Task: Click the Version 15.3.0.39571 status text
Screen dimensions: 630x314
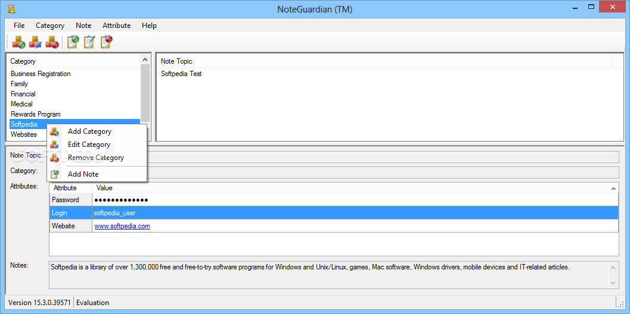Action: tap(39, 303)
